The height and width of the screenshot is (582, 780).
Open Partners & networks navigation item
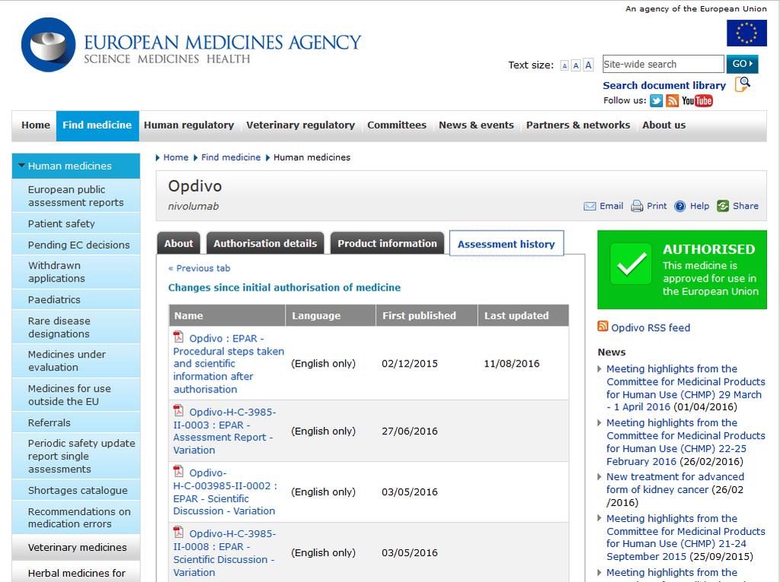tap(578, 126)
